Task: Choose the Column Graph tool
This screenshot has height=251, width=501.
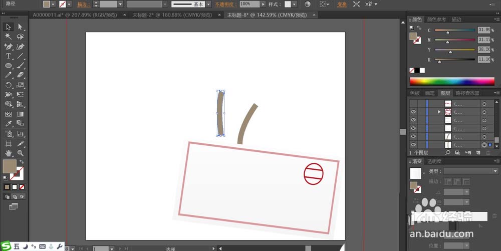Action: tap(20, 134)
